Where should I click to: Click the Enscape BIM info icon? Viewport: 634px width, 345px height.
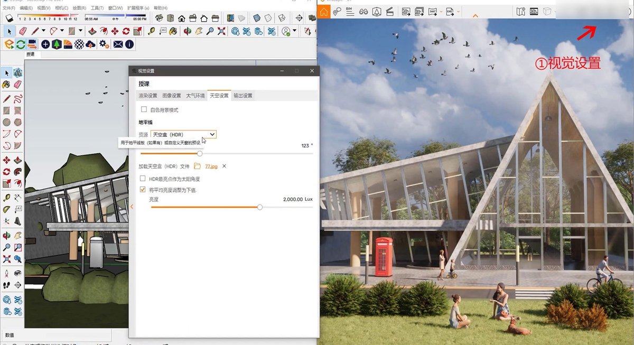pos(350,11)
